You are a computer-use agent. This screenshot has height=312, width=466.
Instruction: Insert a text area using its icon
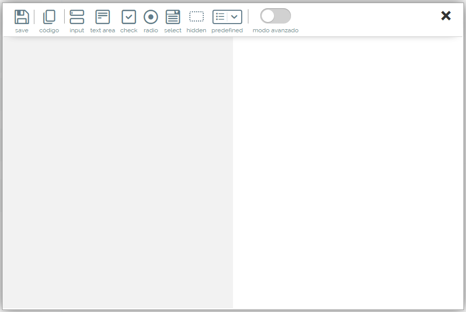(103, 17)
